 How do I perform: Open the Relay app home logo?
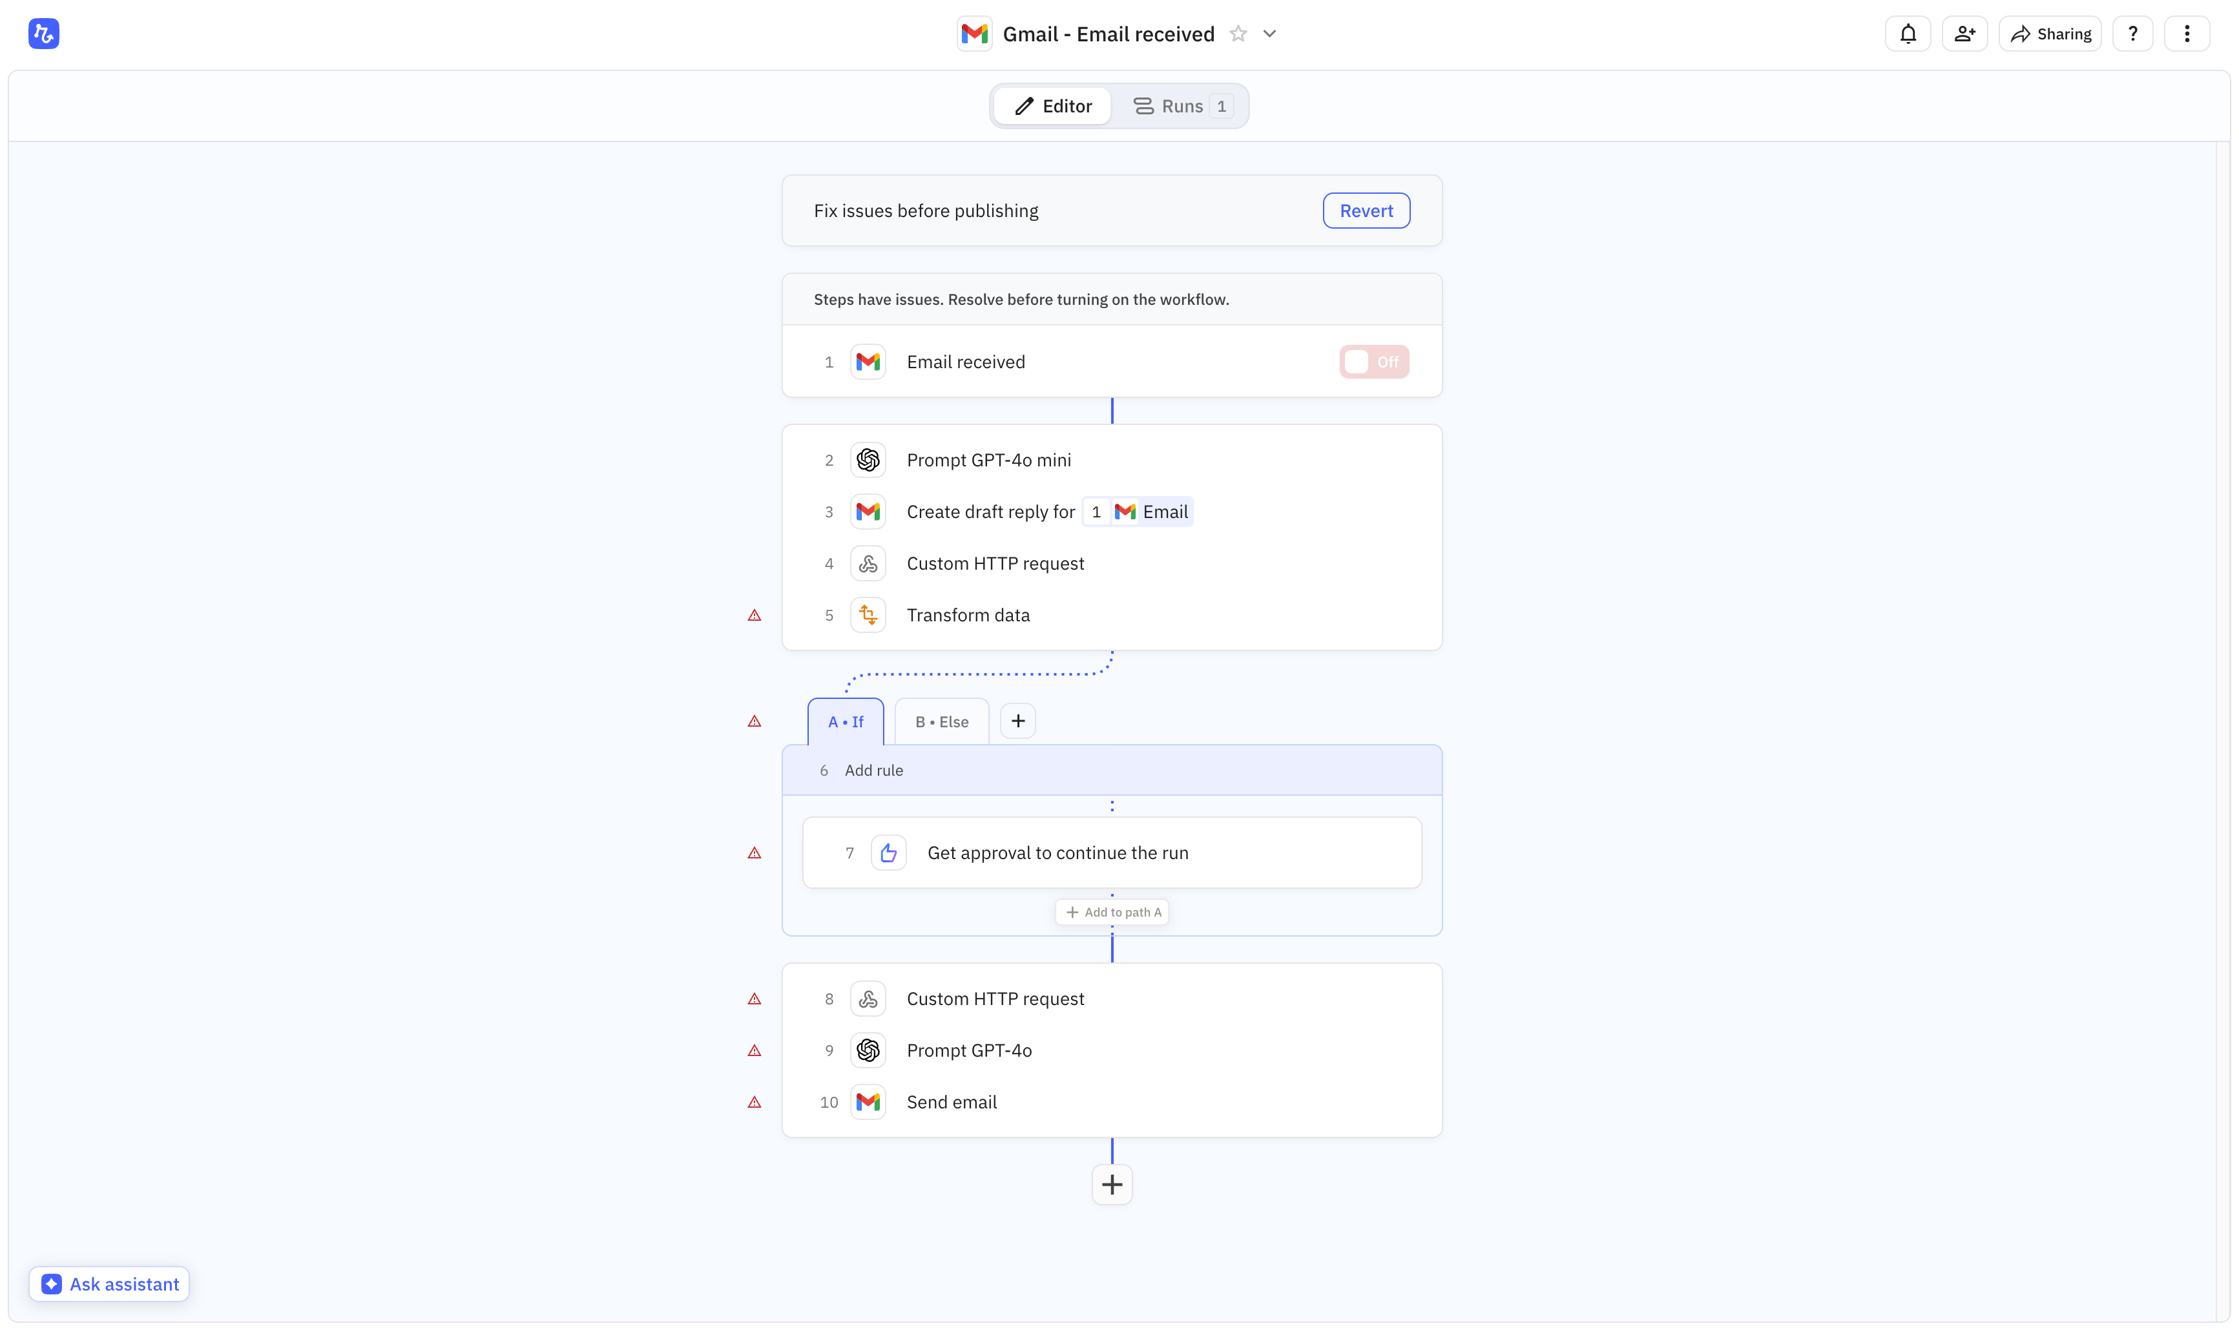(43, 34)
